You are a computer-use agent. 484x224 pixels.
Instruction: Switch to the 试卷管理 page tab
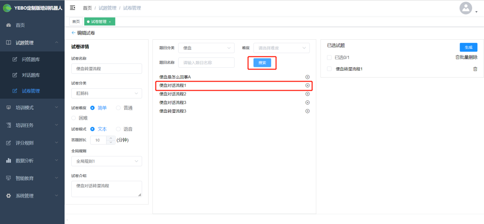pyautogui.click(x=99, y=22)
